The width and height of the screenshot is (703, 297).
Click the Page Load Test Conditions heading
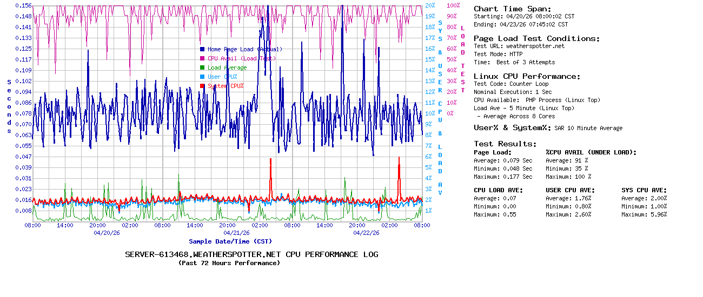536,38
